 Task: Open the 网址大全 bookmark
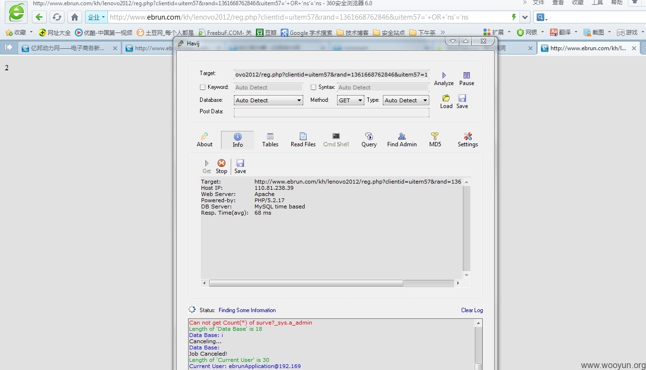pyautogui.click(x=54, y=33)
